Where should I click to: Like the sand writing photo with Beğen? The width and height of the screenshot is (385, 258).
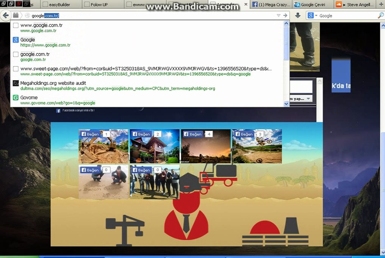pos(90,170)
